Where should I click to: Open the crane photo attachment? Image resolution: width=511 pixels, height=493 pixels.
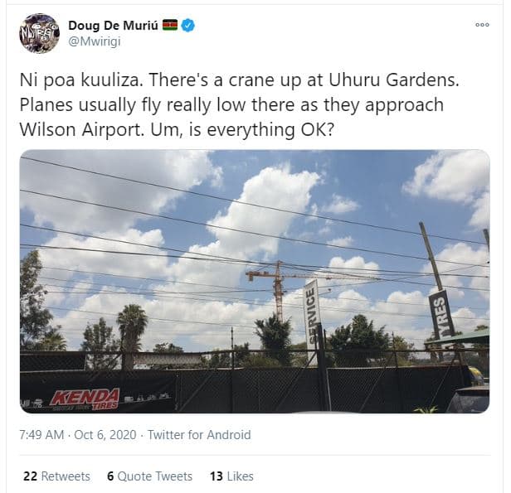[x=255, y=281]
